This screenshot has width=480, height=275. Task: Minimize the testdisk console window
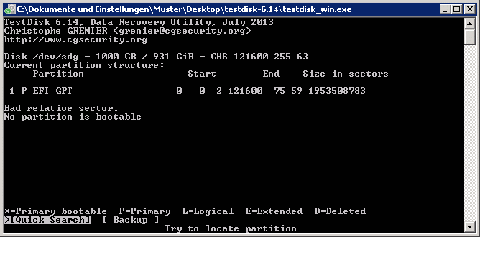pos(445,9)
